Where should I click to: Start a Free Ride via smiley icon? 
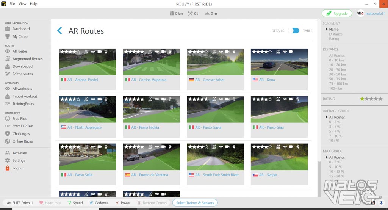[8, 119]
